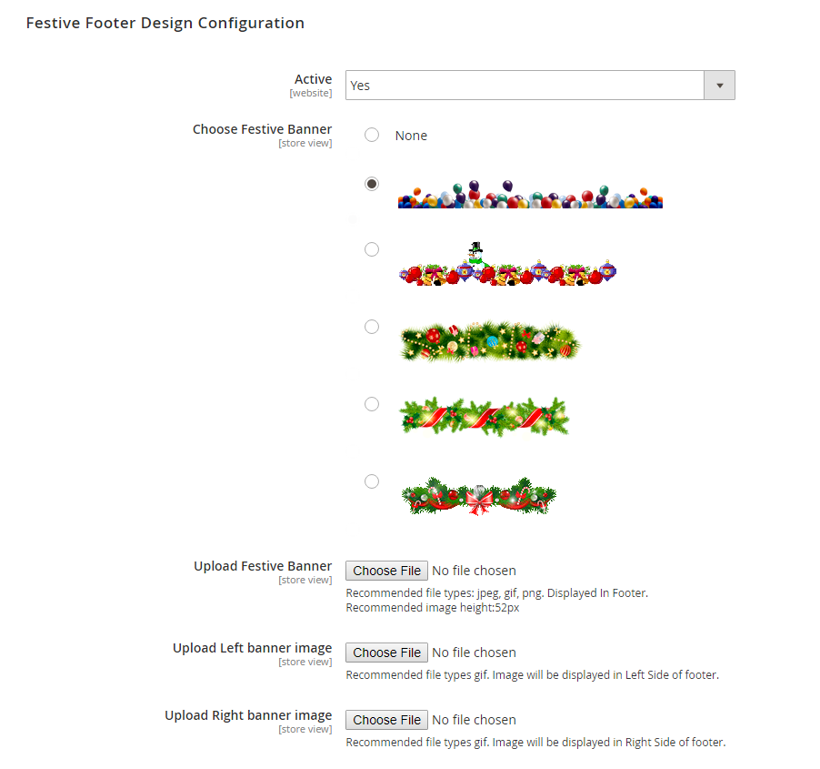Choose File for Upload Left banner image

point(387,653)
